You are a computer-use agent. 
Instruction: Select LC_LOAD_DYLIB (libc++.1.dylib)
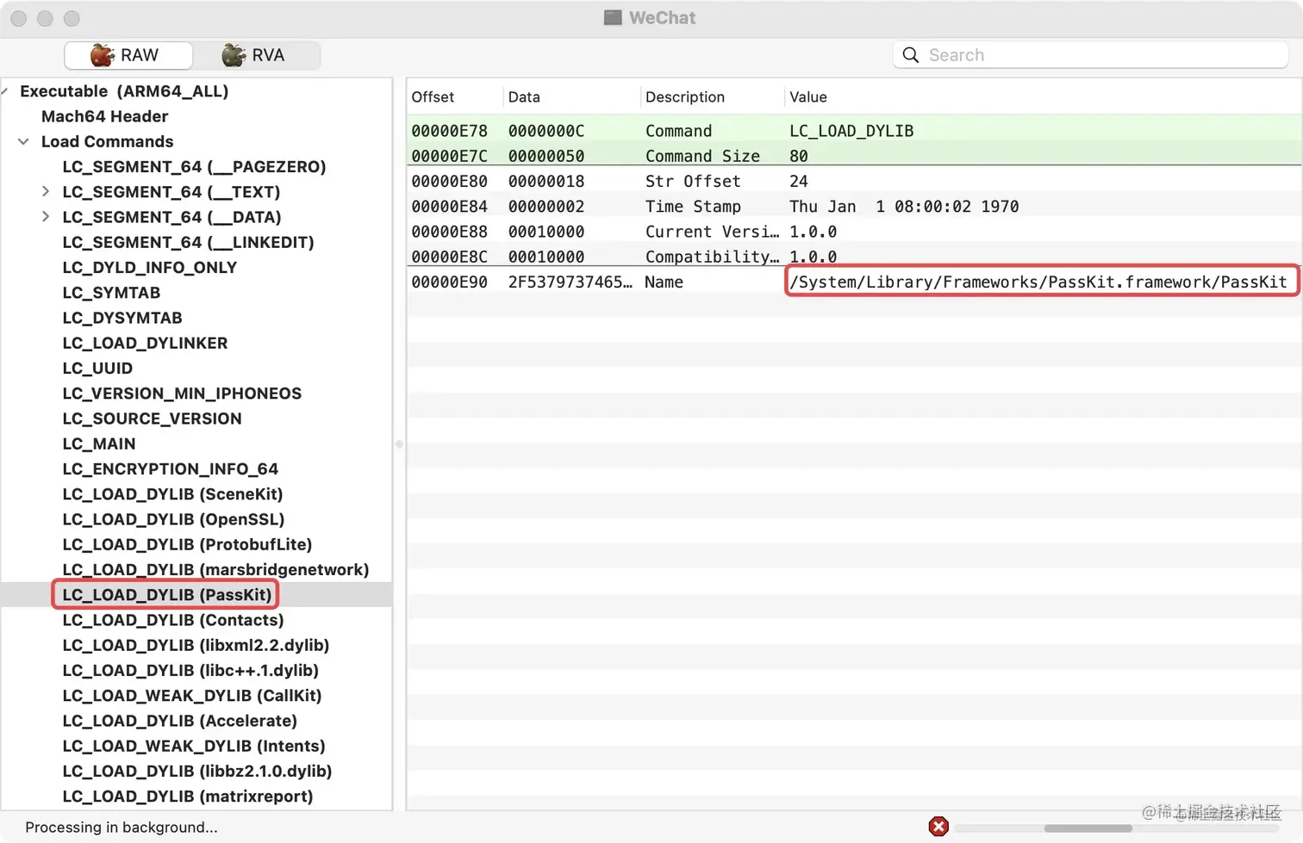pyautogui.click(x=190, y=670)
